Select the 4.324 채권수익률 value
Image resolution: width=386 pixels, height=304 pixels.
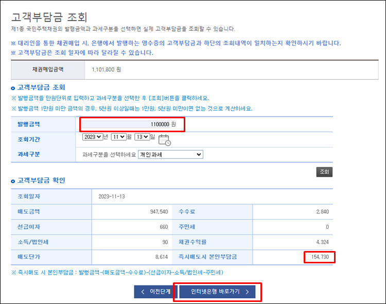323,242
